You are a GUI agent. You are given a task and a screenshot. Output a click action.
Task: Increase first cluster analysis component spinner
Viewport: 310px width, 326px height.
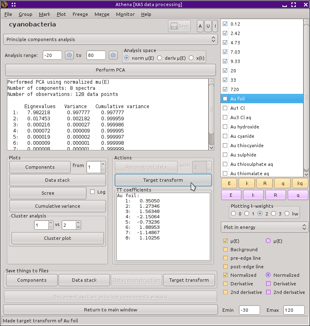[x=51, y=223]
